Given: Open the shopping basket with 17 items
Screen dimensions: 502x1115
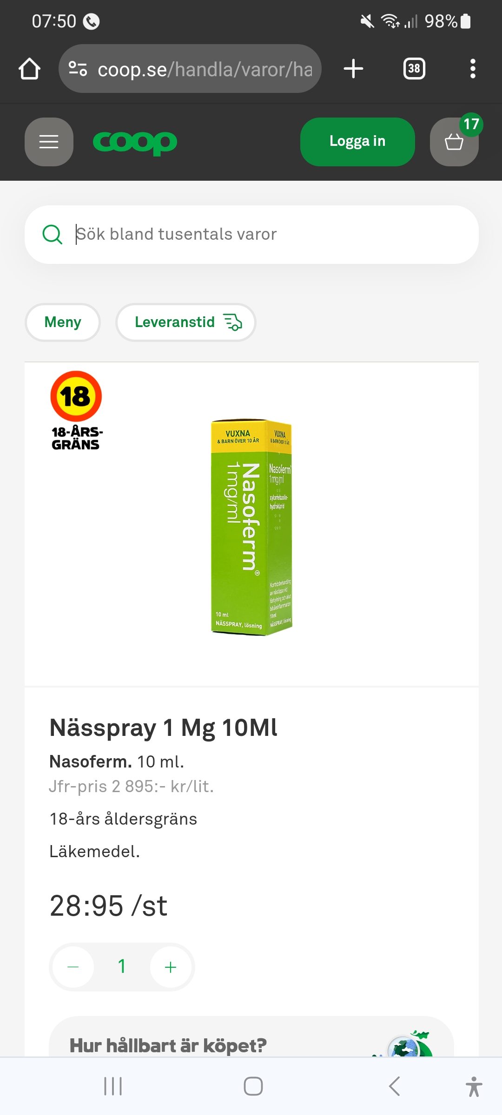Looking at the screenshot, I should 454,142.
